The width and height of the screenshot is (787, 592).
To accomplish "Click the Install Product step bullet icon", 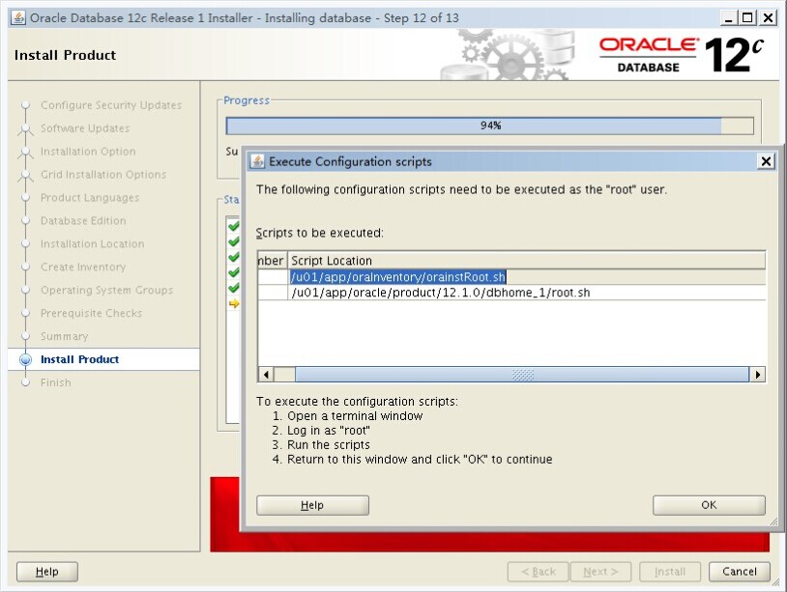I will tap(26, 359).
